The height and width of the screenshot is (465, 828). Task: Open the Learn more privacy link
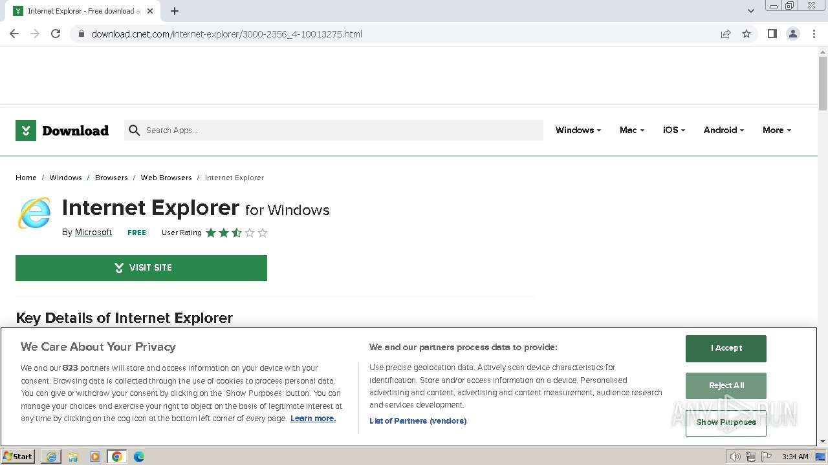313,418
